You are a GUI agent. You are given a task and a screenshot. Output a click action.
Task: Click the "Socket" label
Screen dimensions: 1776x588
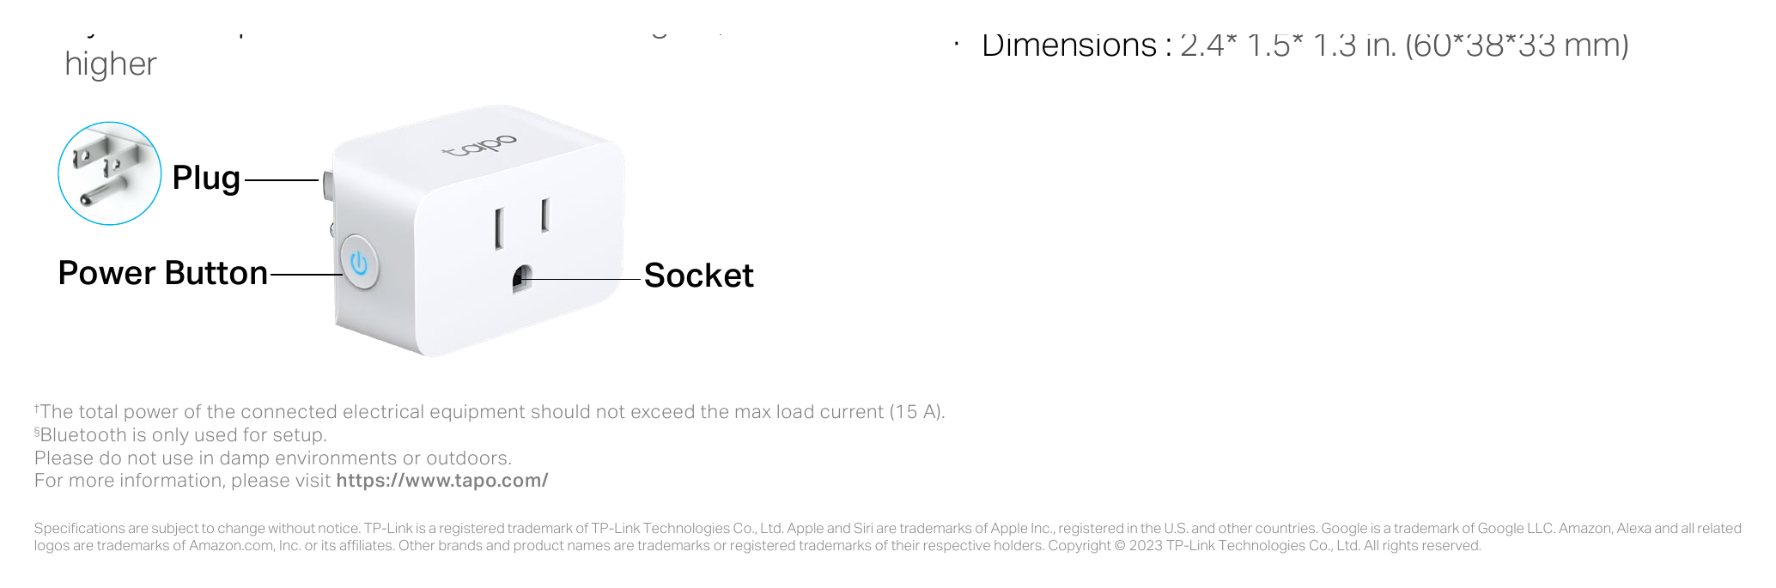(x=698, y=276)
